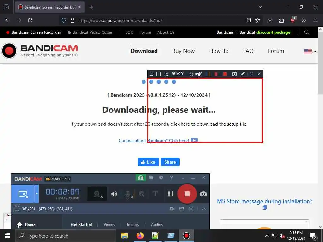Toggle reader view icon in address bar
This screenshot has height=242, width=323.
[x=249, y=20]
